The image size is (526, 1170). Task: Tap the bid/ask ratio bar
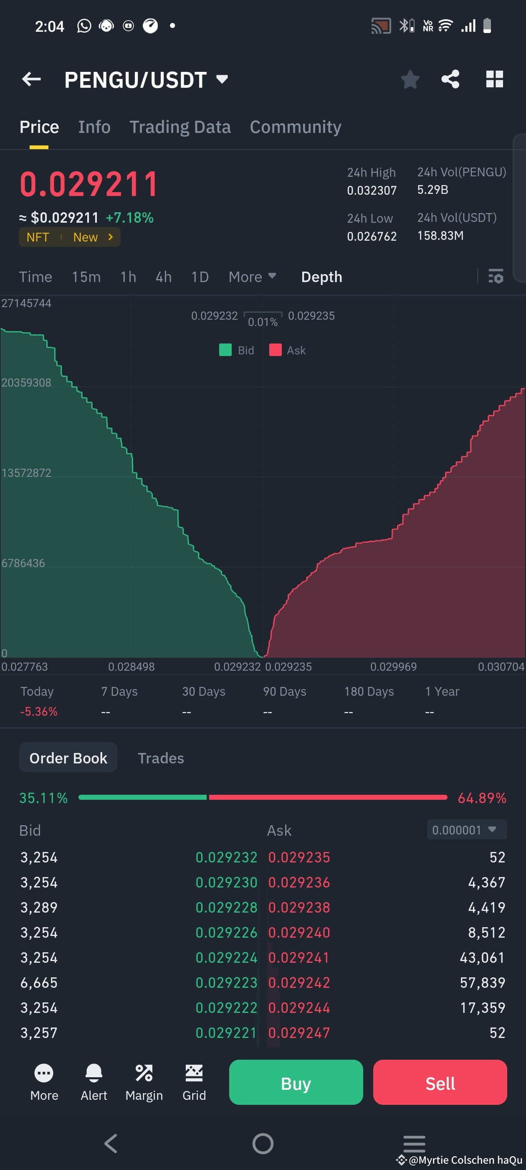tap(263, 797)
